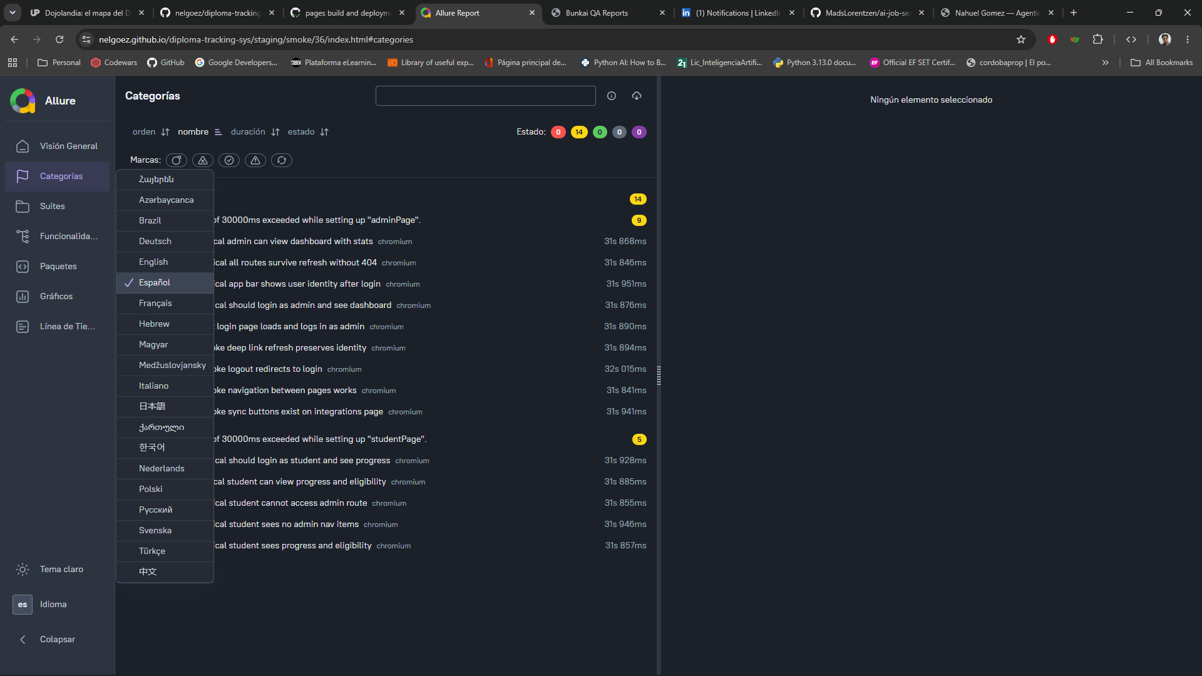This screenshot has width=1202, height=676.
Task: Open the Paquetes section
Action: click(57, 266)
